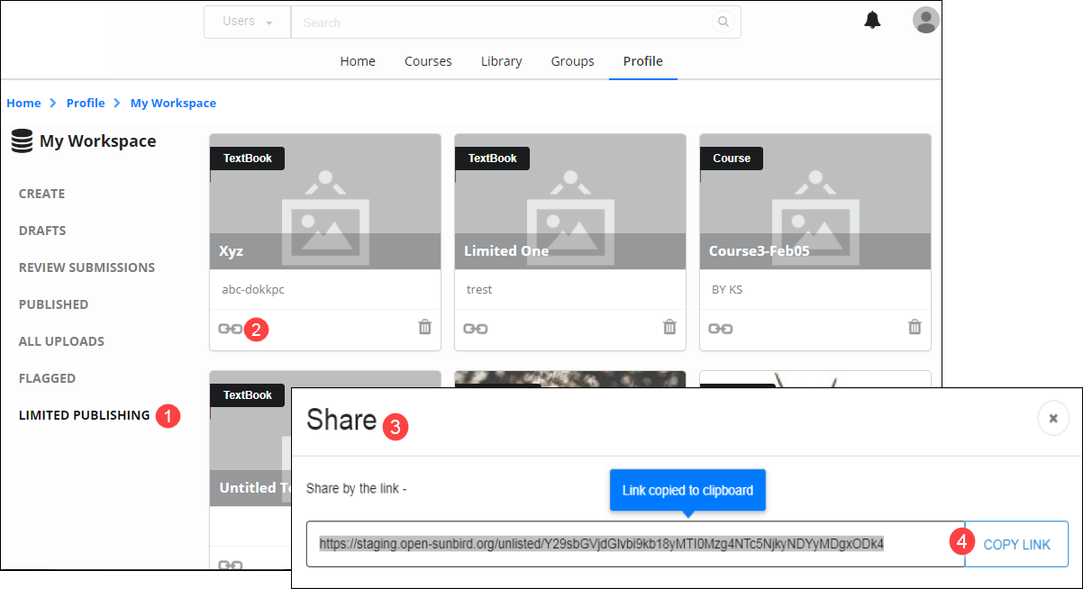Open the user profile avatar
Viewport: 1083px width, 589px height.
click(925, 20)
